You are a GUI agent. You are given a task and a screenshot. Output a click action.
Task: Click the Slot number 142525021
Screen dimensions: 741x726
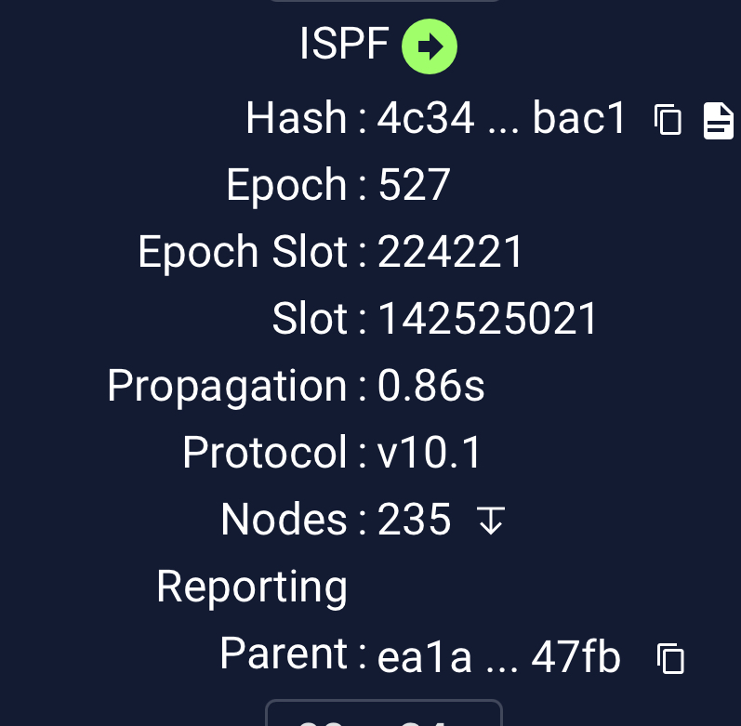(488, 320)
